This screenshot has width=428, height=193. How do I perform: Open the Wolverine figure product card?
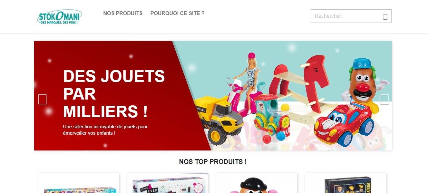click(345, 183)
